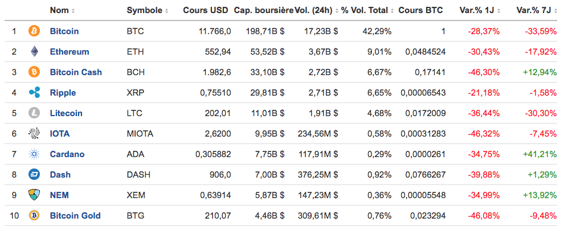568x226 pixels.
Task: Click the NEM shield logo icon
Action: tap(34, 195)
